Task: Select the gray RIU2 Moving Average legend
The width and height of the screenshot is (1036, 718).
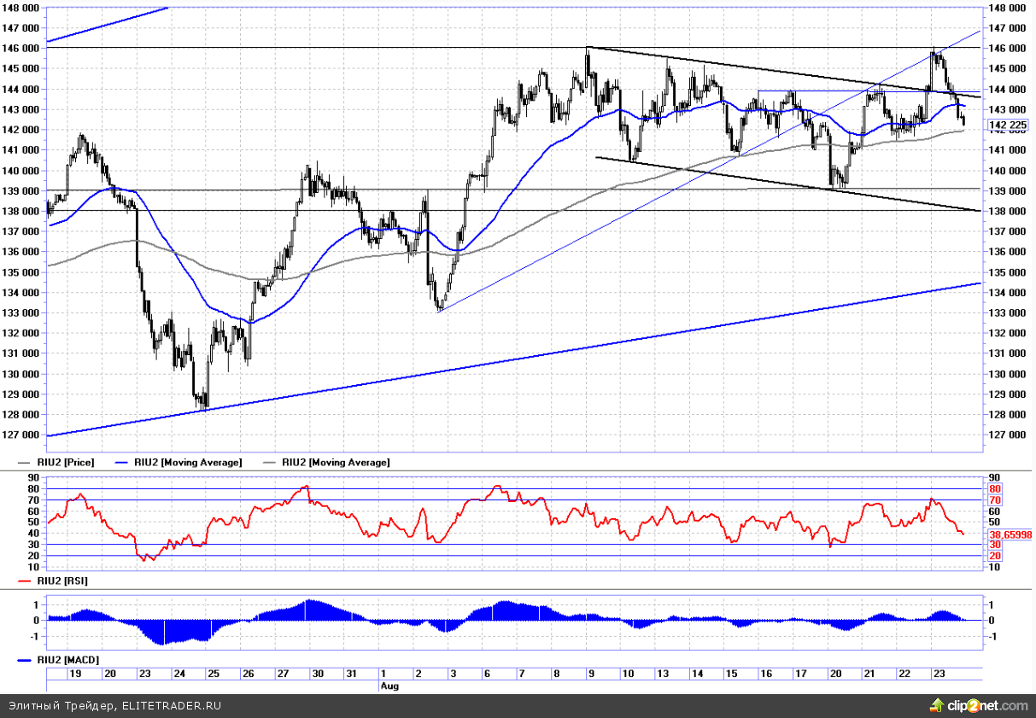Action: 335,462
